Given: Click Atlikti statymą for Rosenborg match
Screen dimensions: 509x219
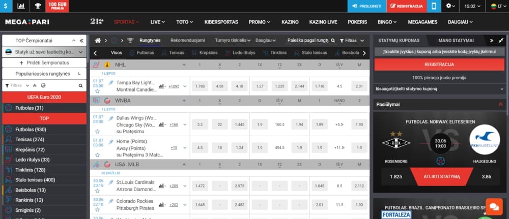Looking at the screenshot, I should (x=441, y=176).
